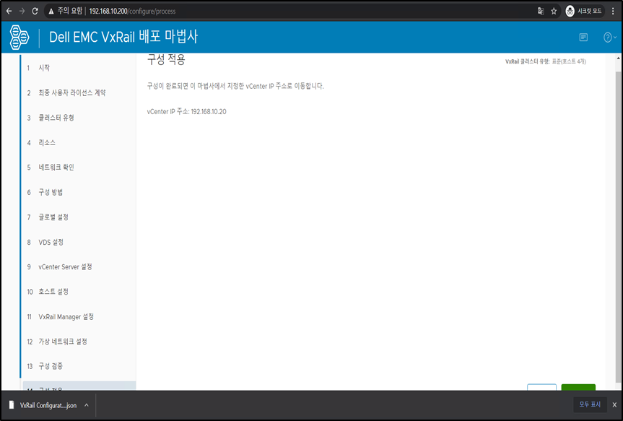The width and height of the screenshot is (623, 421).
Task: Expand download options chevron for json file
Action: point(86,406)
